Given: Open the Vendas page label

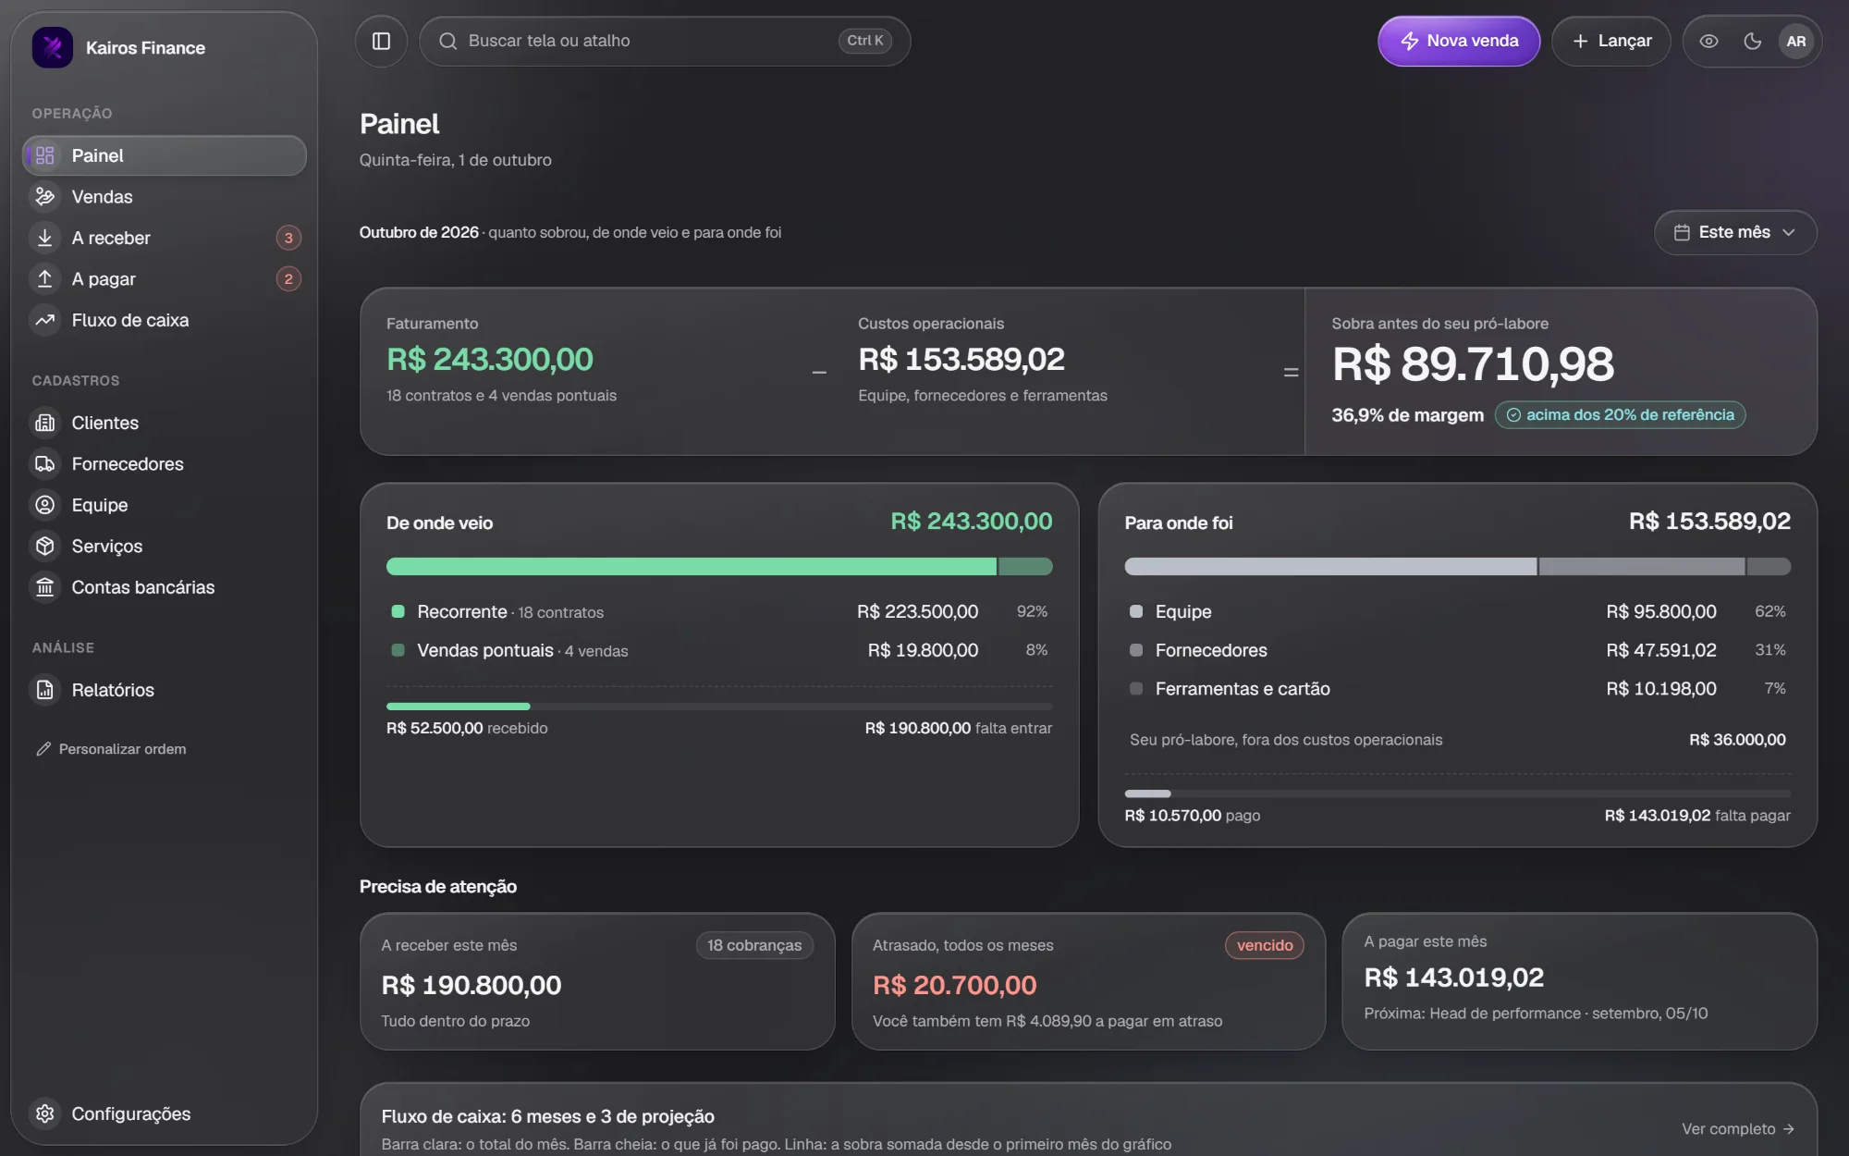Looking at the screenshot, I should (x=102, y=196).
